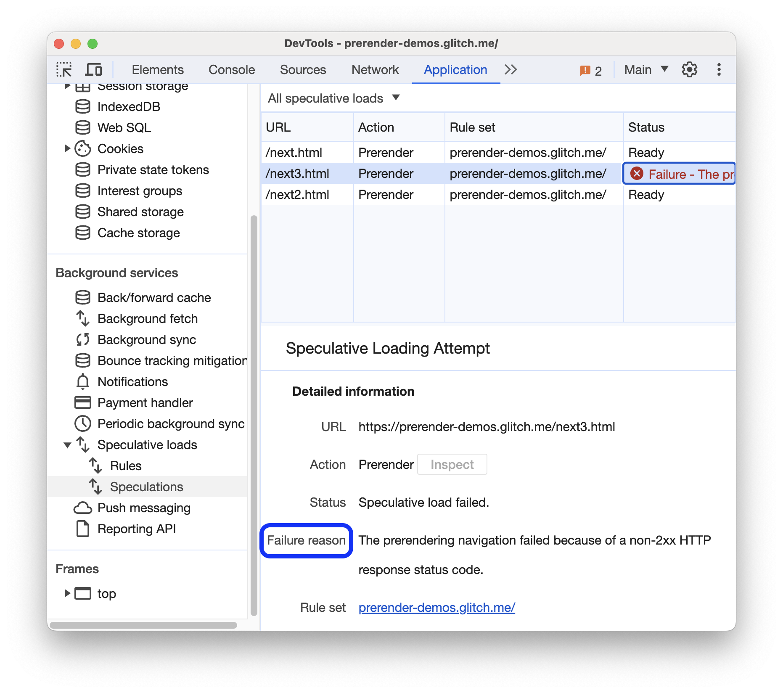The height and width of the screenshot is (693, 783).
Task: Open the three-dot customize menu
Action: [719, 69]
